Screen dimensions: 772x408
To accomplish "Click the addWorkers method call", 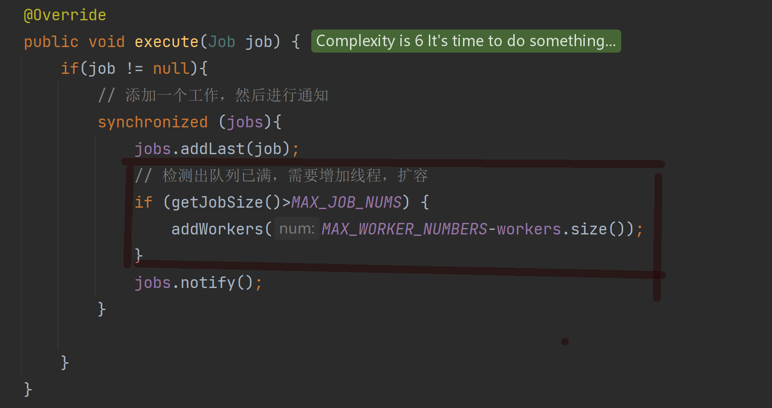I will pyautogui.click(x=217, y=229).
